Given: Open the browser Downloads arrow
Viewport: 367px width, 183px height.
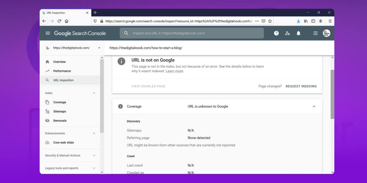Looking at the screenshot, I should [x=298, y=21].
